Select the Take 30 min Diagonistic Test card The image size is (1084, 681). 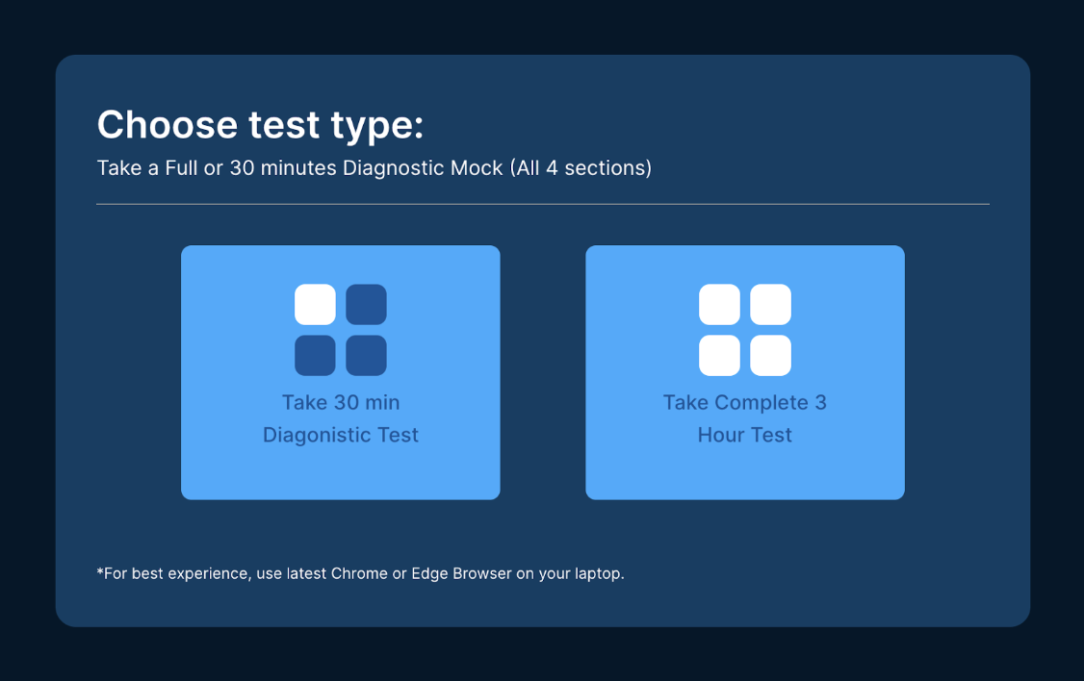pyautogui.click(x=340, y=372)
